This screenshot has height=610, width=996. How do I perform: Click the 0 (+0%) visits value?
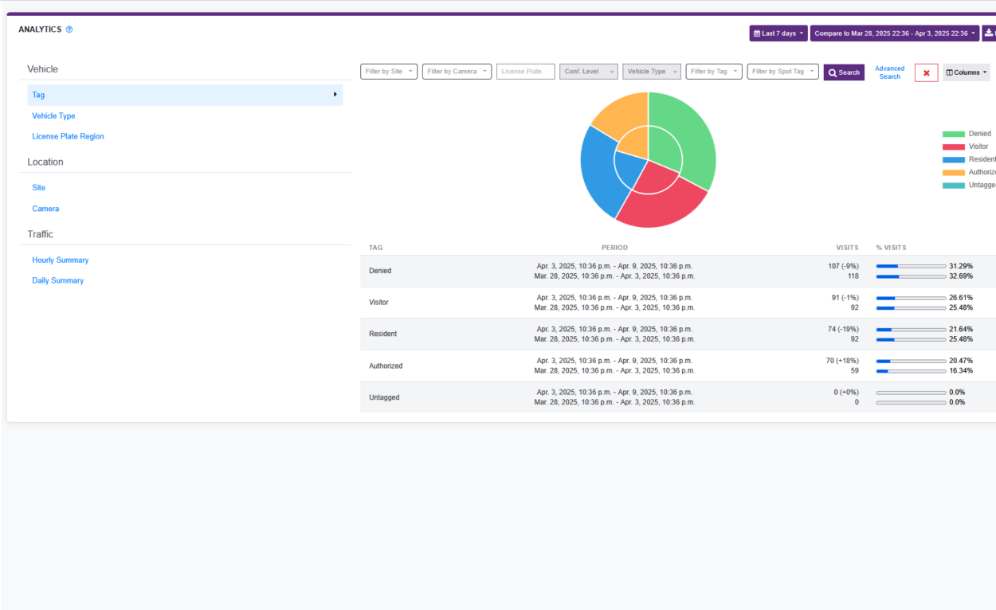point(846,393)
